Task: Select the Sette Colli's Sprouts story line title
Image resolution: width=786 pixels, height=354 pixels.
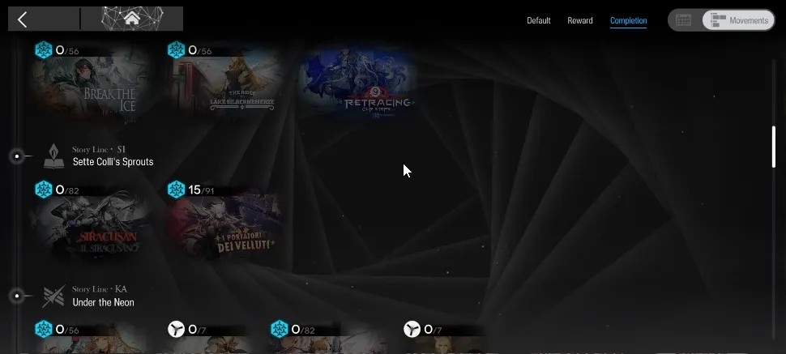Action: pos(113,162)
